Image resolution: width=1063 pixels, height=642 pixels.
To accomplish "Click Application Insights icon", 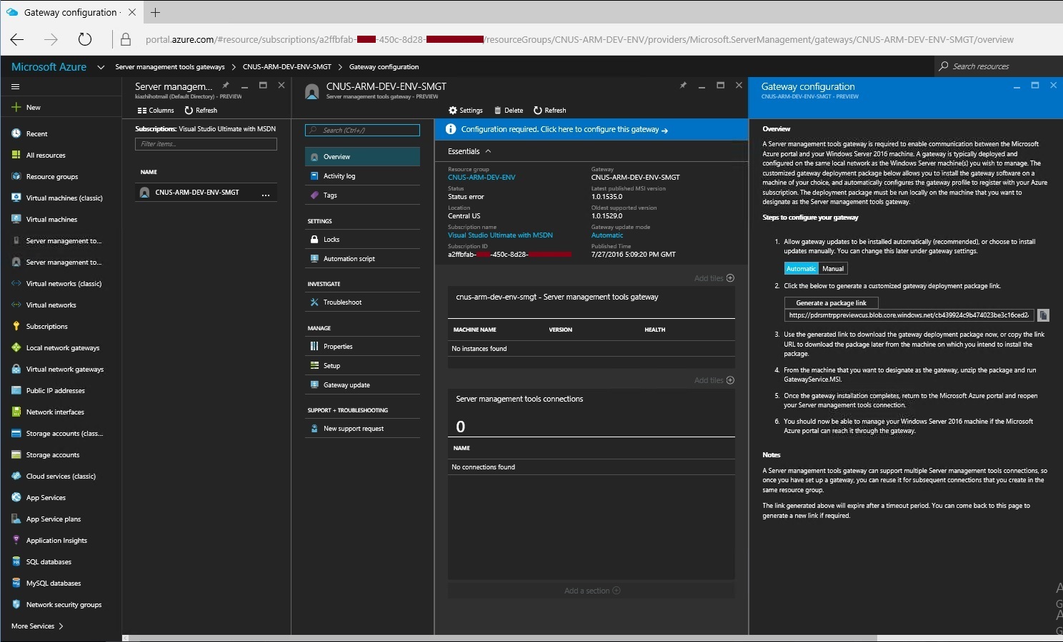I will click(x=16, y=540).
